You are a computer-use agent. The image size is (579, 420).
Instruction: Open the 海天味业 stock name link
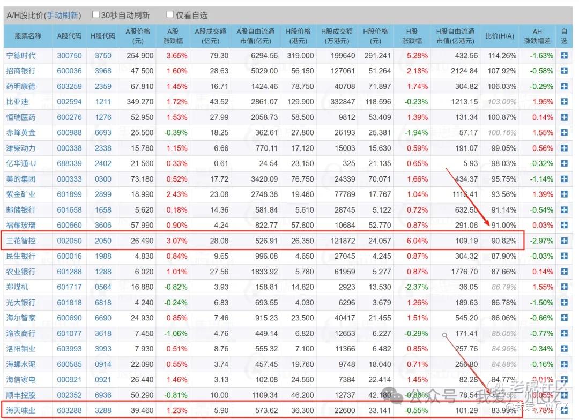coord(21,410)
